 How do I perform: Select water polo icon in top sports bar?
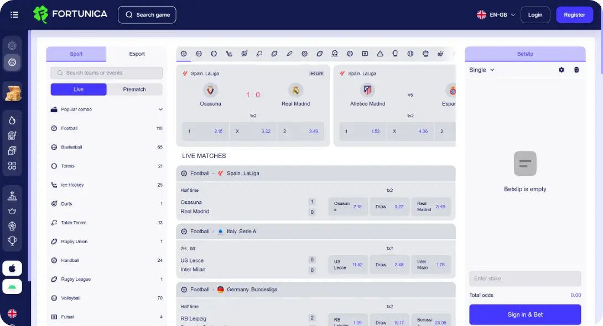335,54
